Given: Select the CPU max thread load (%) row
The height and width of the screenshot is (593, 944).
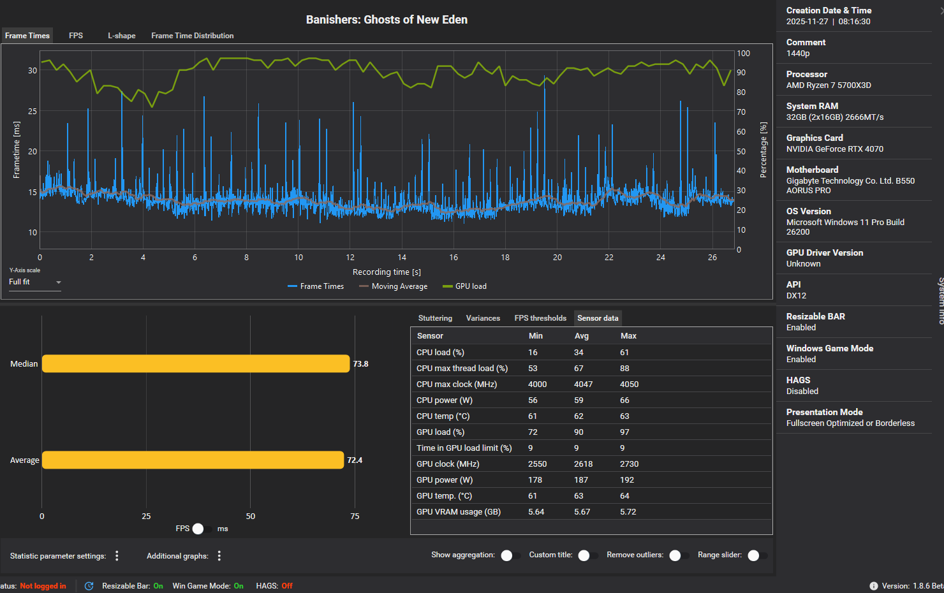Looking at the screenshot, I should pos(591,368).
